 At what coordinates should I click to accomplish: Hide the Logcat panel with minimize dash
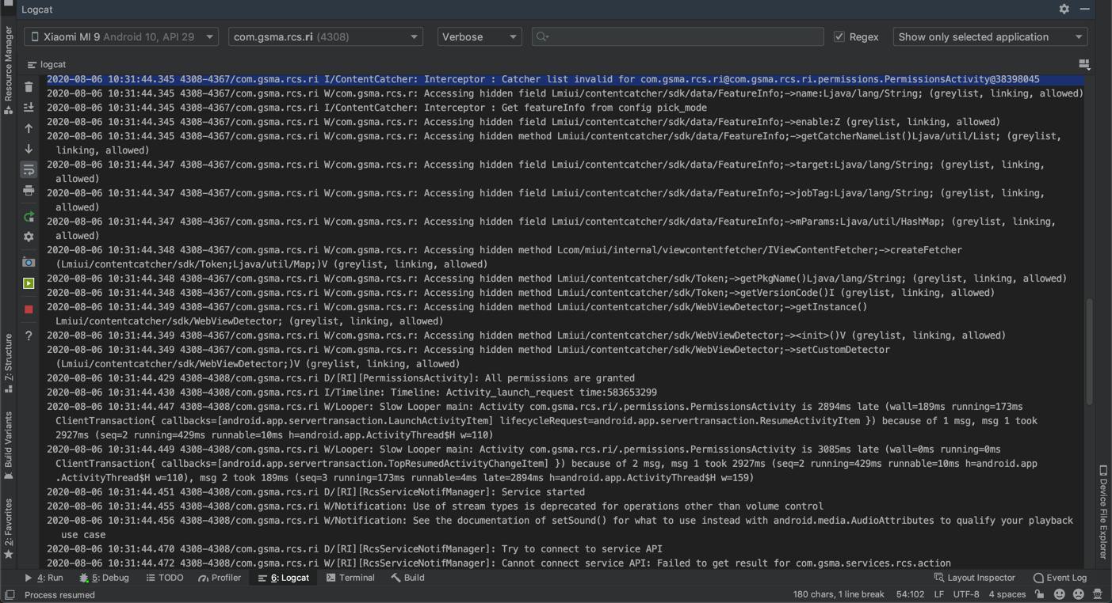(1084, 9)
